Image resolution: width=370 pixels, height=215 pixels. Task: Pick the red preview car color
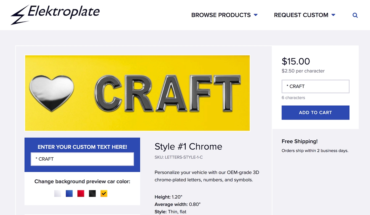[x=81, y=193]
